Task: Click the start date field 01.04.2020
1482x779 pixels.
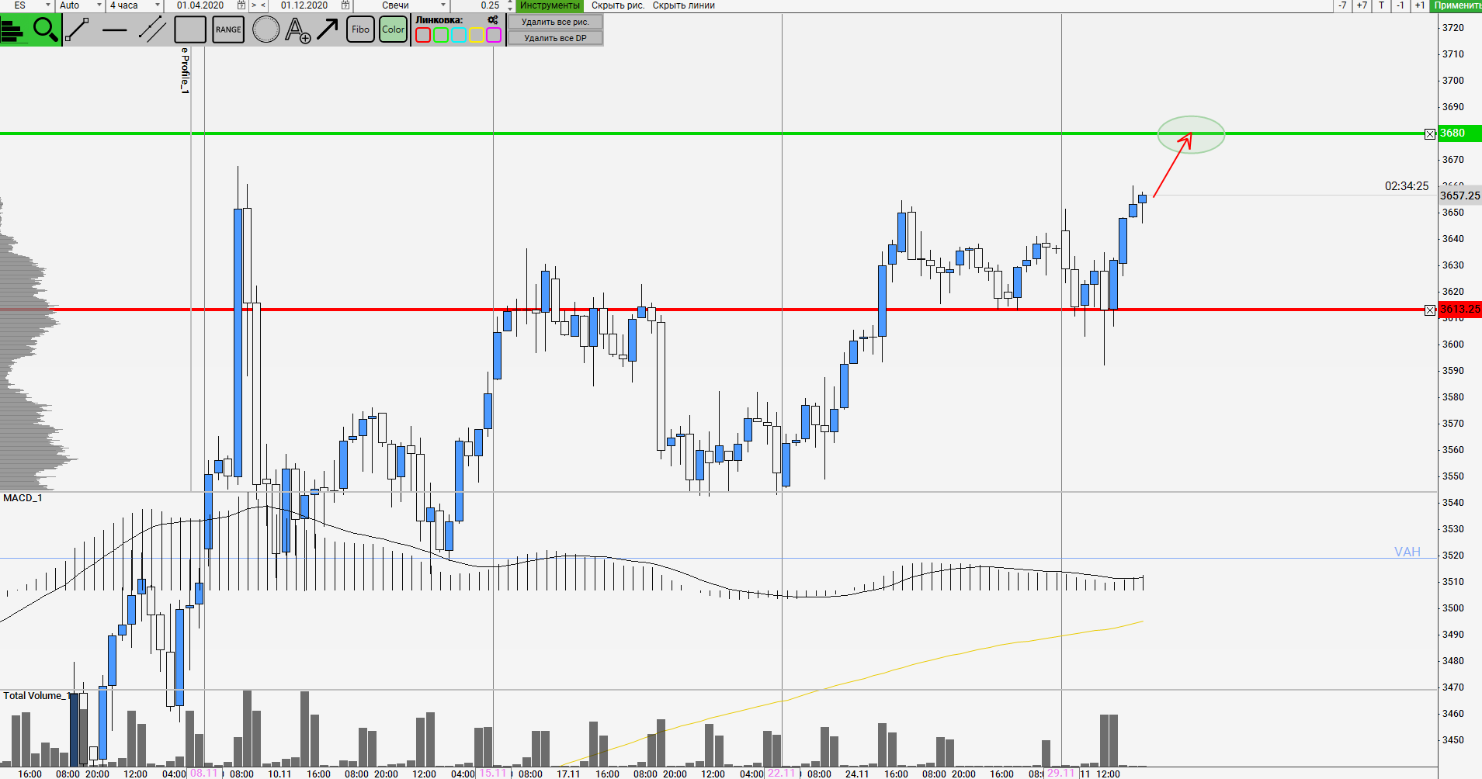Action: 200,5
